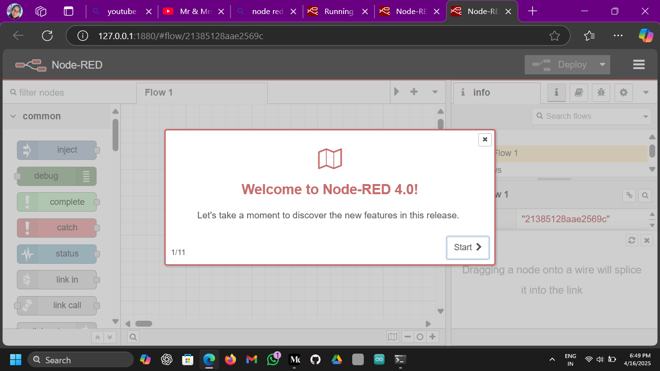This screenshot has height=371, width=660.
Task: Expand all palette categories button
Action: 110,337
